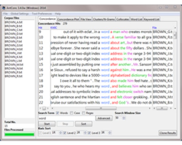Click the KWIC horizontal scrollbar thumb
The width and height of the screenshot is (182, 145).
pos(101,108)
